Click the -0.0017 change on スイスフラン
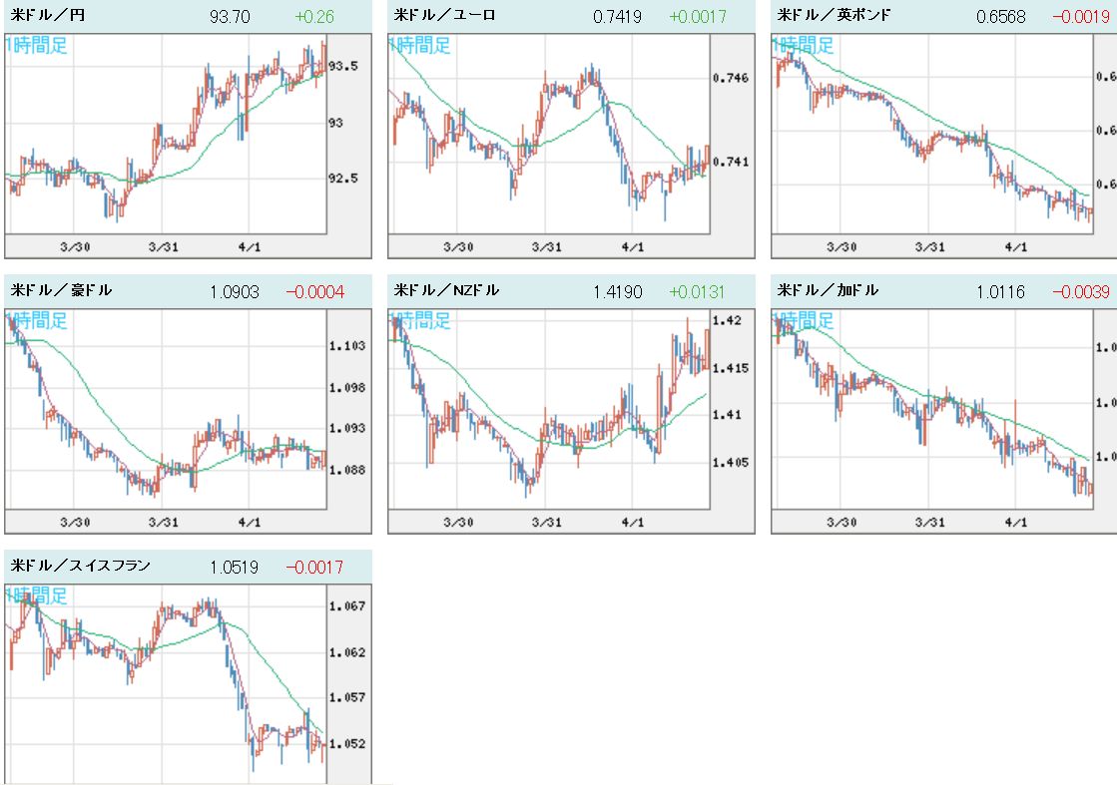Viewport: 1117px width, 785px height. 314,568
